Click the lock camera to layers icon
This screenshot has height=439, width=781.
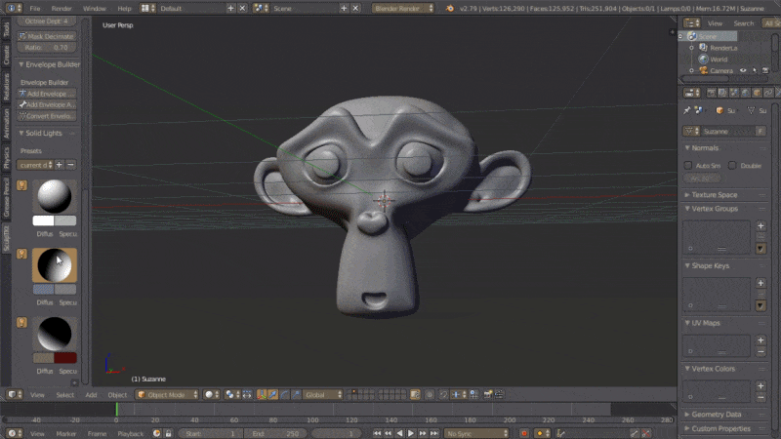[x=415, y=395]
